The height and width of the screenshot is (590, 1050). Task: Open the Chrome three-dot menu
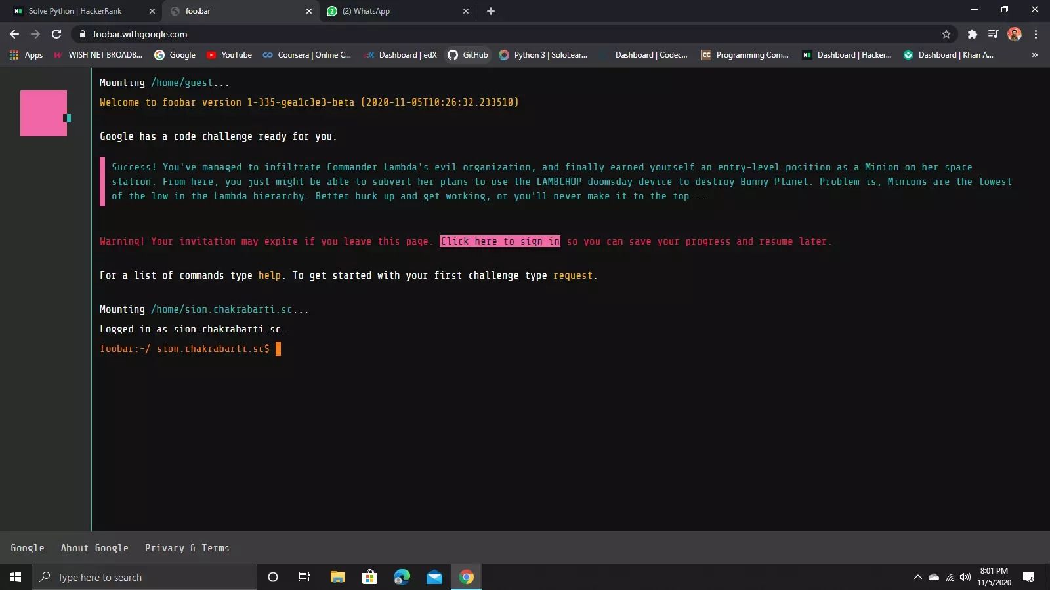tap(1035, 33)
